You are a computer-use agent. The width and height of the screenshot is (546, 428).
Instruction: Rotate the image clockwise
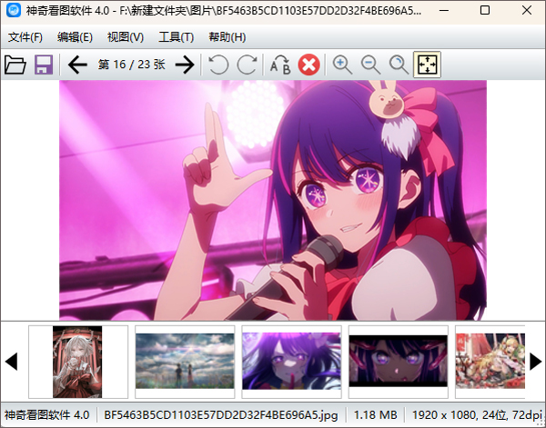click(x=248, y=65)
